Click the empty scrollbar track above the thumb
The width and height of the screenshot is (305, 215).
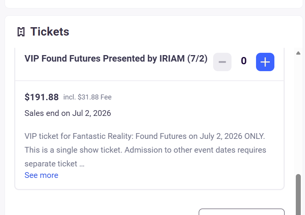pyautogui.click(x=298, y=115)
